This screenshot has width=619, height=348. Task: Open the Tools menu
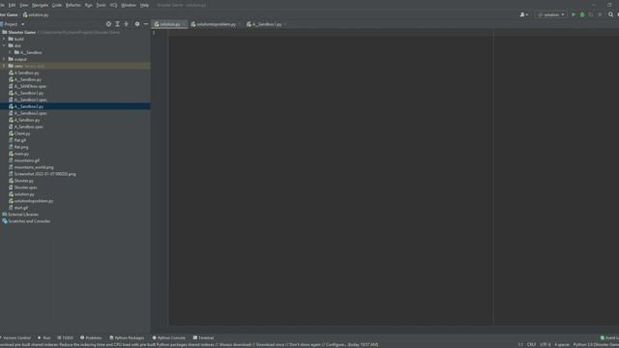[101, 5]
